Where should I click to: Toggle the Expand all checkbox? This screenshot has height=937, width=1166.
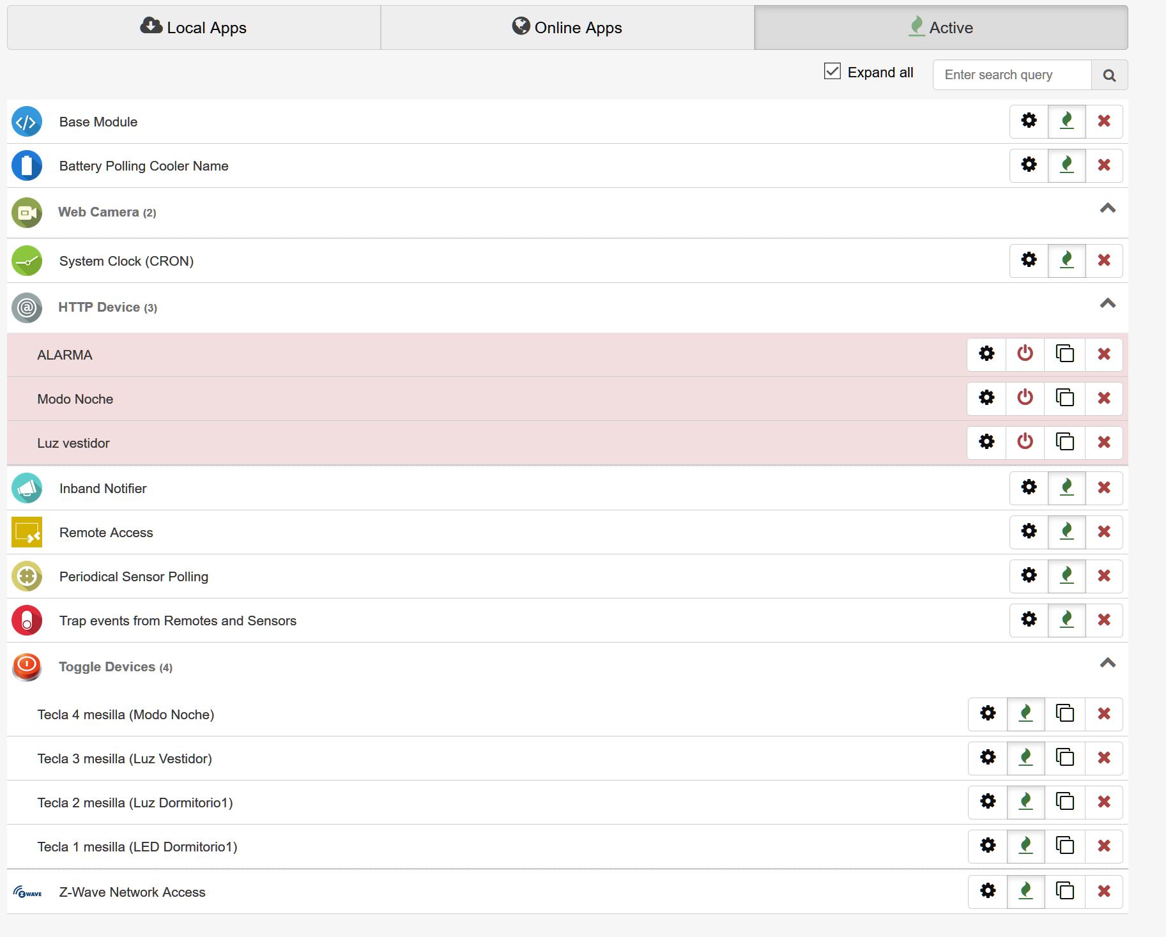click(832, 72)
